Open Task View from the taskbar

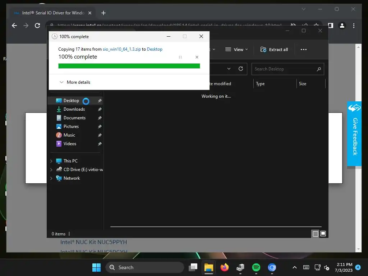[193, 267]
